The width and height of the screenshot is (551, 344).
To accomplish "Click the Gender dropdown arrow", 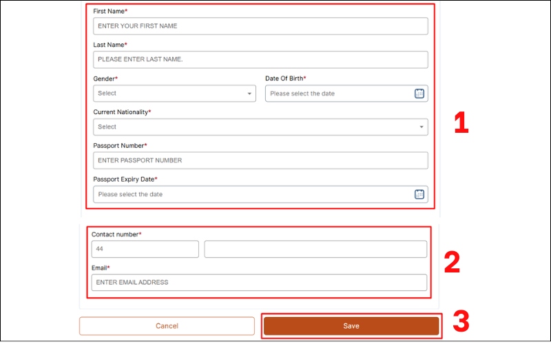I will pyautogui.click(x=250, y=94).
